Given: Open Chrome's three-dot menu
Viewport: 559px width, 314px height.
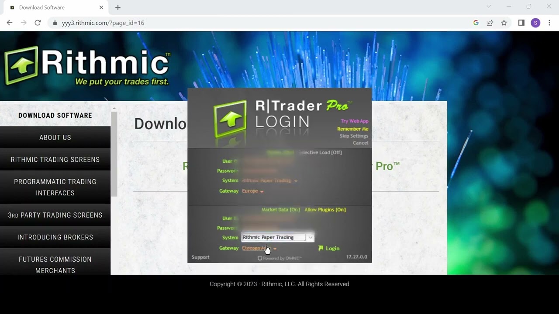Looking at the screenshot, I should click(x=549, y=23).
